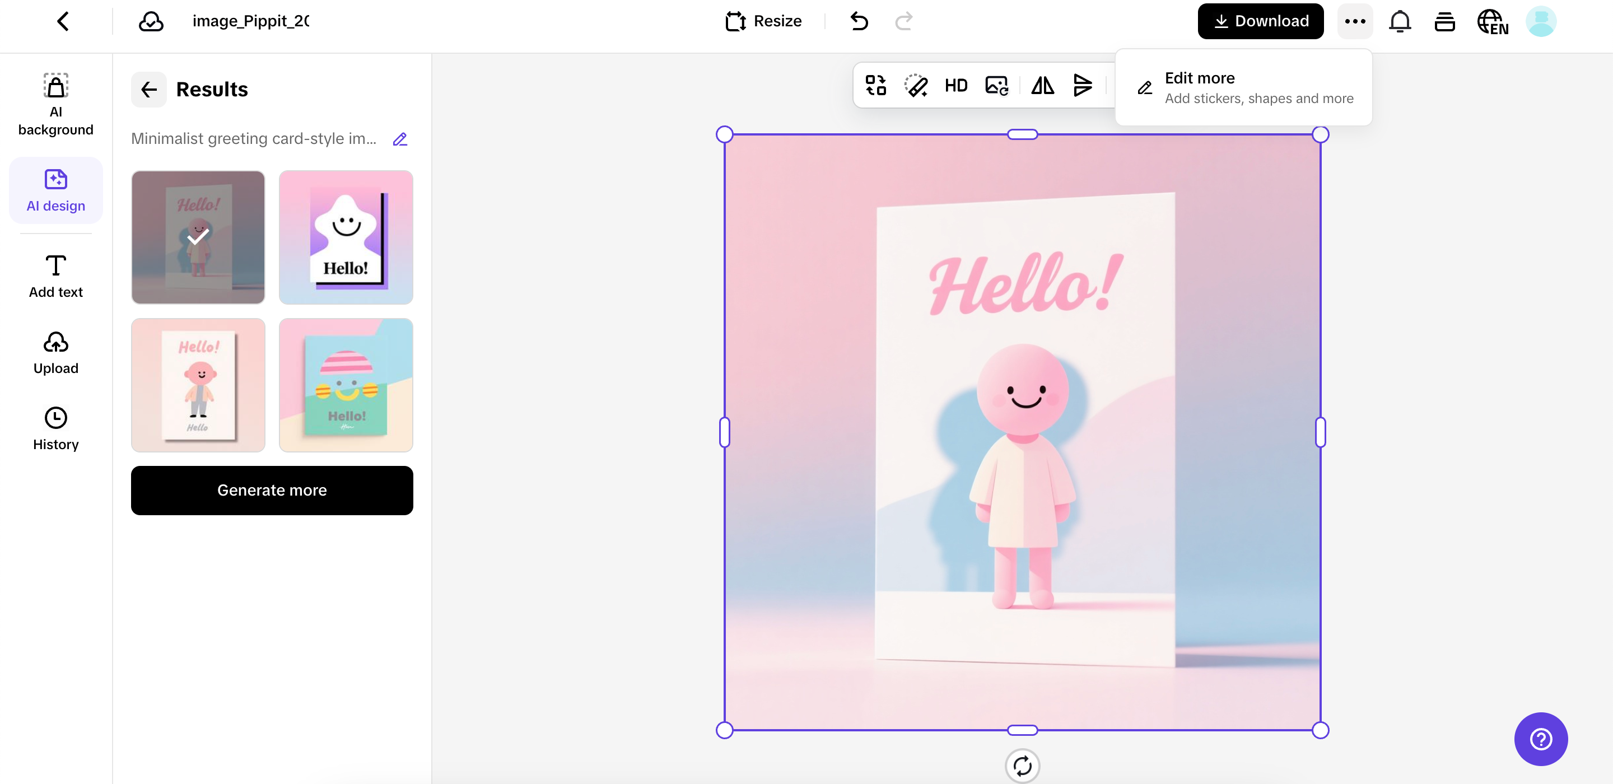Image resolution: width=1613 pixels, height=784 pixels.
Task: Open the three-dot more options menu
Action: [x=1355, y=21]
